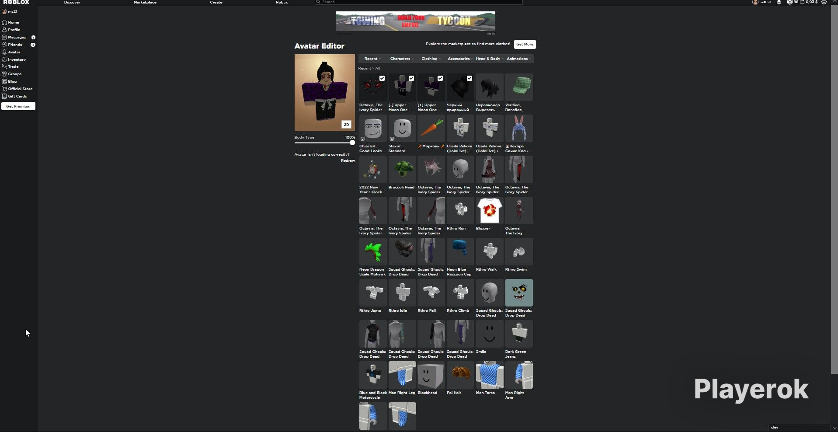
Task: Select the Avatar icon in the sidebar
Action: pos(4,52)
